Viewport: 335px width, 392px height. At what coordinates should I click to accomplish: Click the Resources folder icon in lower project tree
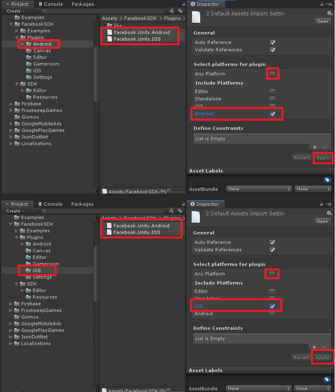pos(29,297)
